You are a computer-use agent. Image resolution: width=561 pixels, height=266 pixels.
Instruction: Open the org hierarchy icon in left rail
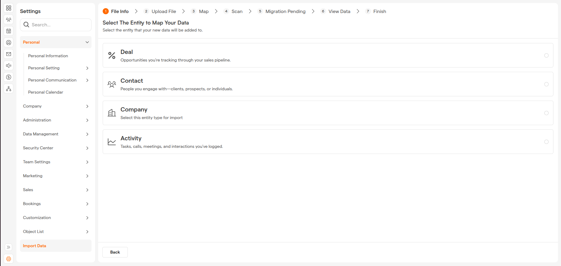click(x=8, y=89)
